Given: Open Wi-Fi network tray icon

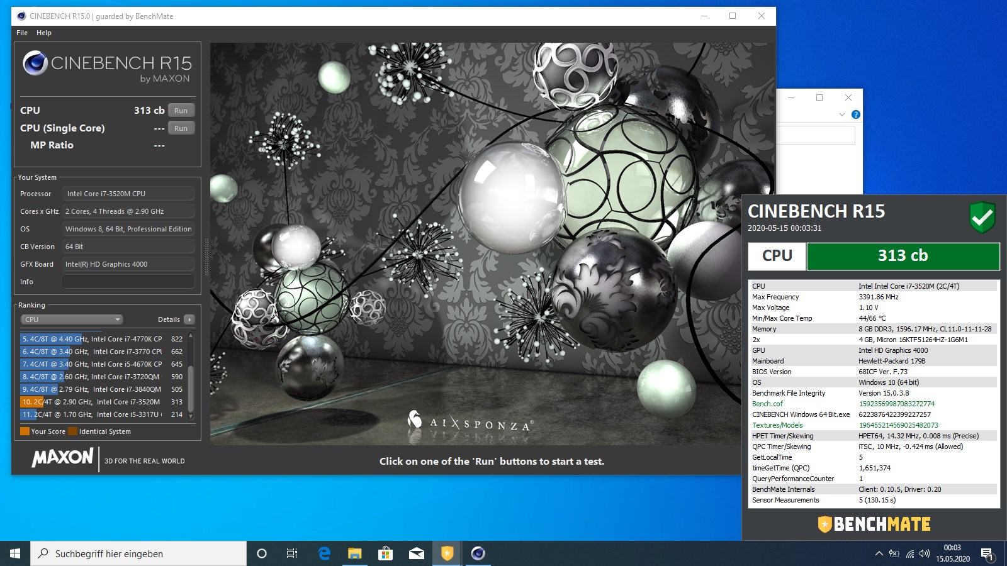Looking at the screenshot, I should (910, 553).
